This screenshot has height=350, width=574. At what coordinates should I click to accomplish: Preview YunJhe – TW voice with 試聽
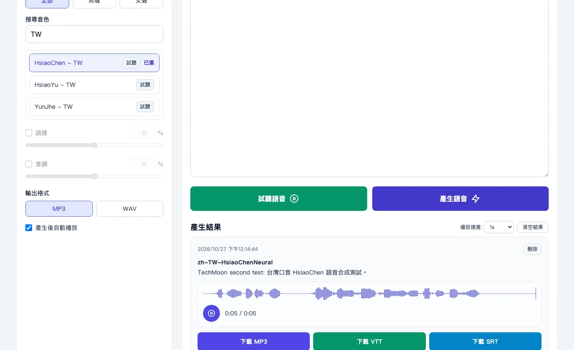pyautogui.click(x=145, y=107)
